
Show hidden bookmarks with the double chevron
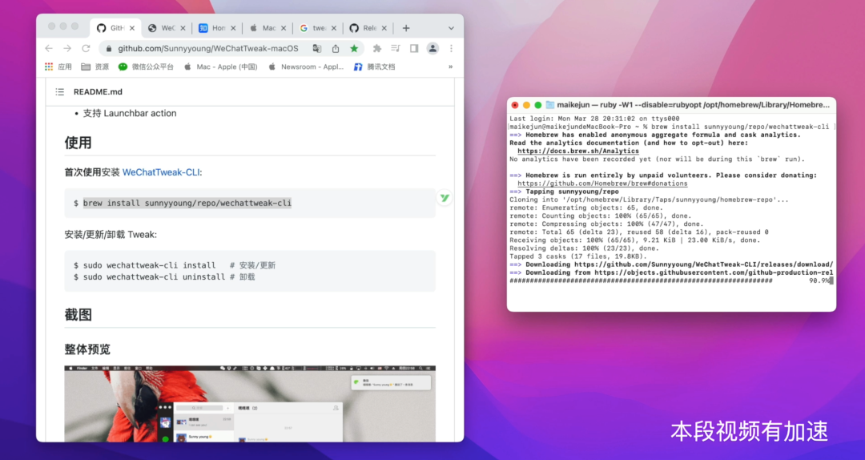pyautogui.click(x=450, y=67)
